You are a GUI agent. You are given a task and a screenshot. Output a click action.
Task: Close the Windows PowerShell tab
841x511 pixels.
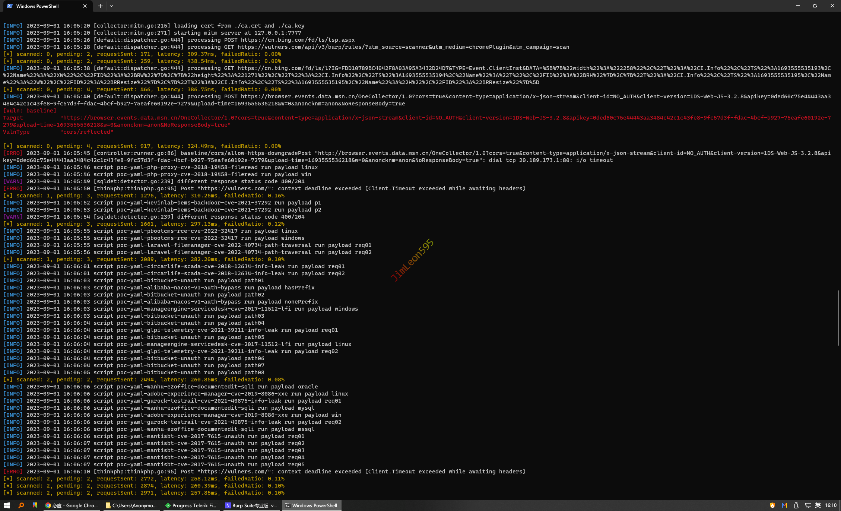click(x=85, y=6)
